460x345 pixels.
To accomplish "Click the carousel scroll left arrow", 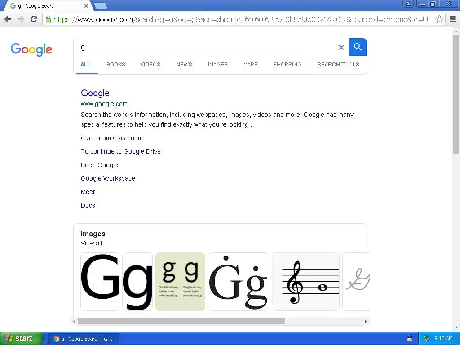I will pos(74,321).
